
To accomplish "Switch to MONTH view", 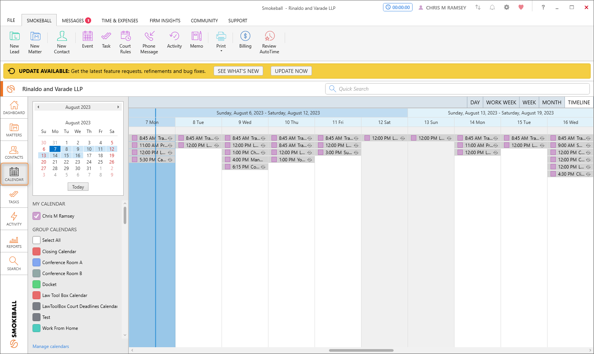I will (x=552, y=102).
